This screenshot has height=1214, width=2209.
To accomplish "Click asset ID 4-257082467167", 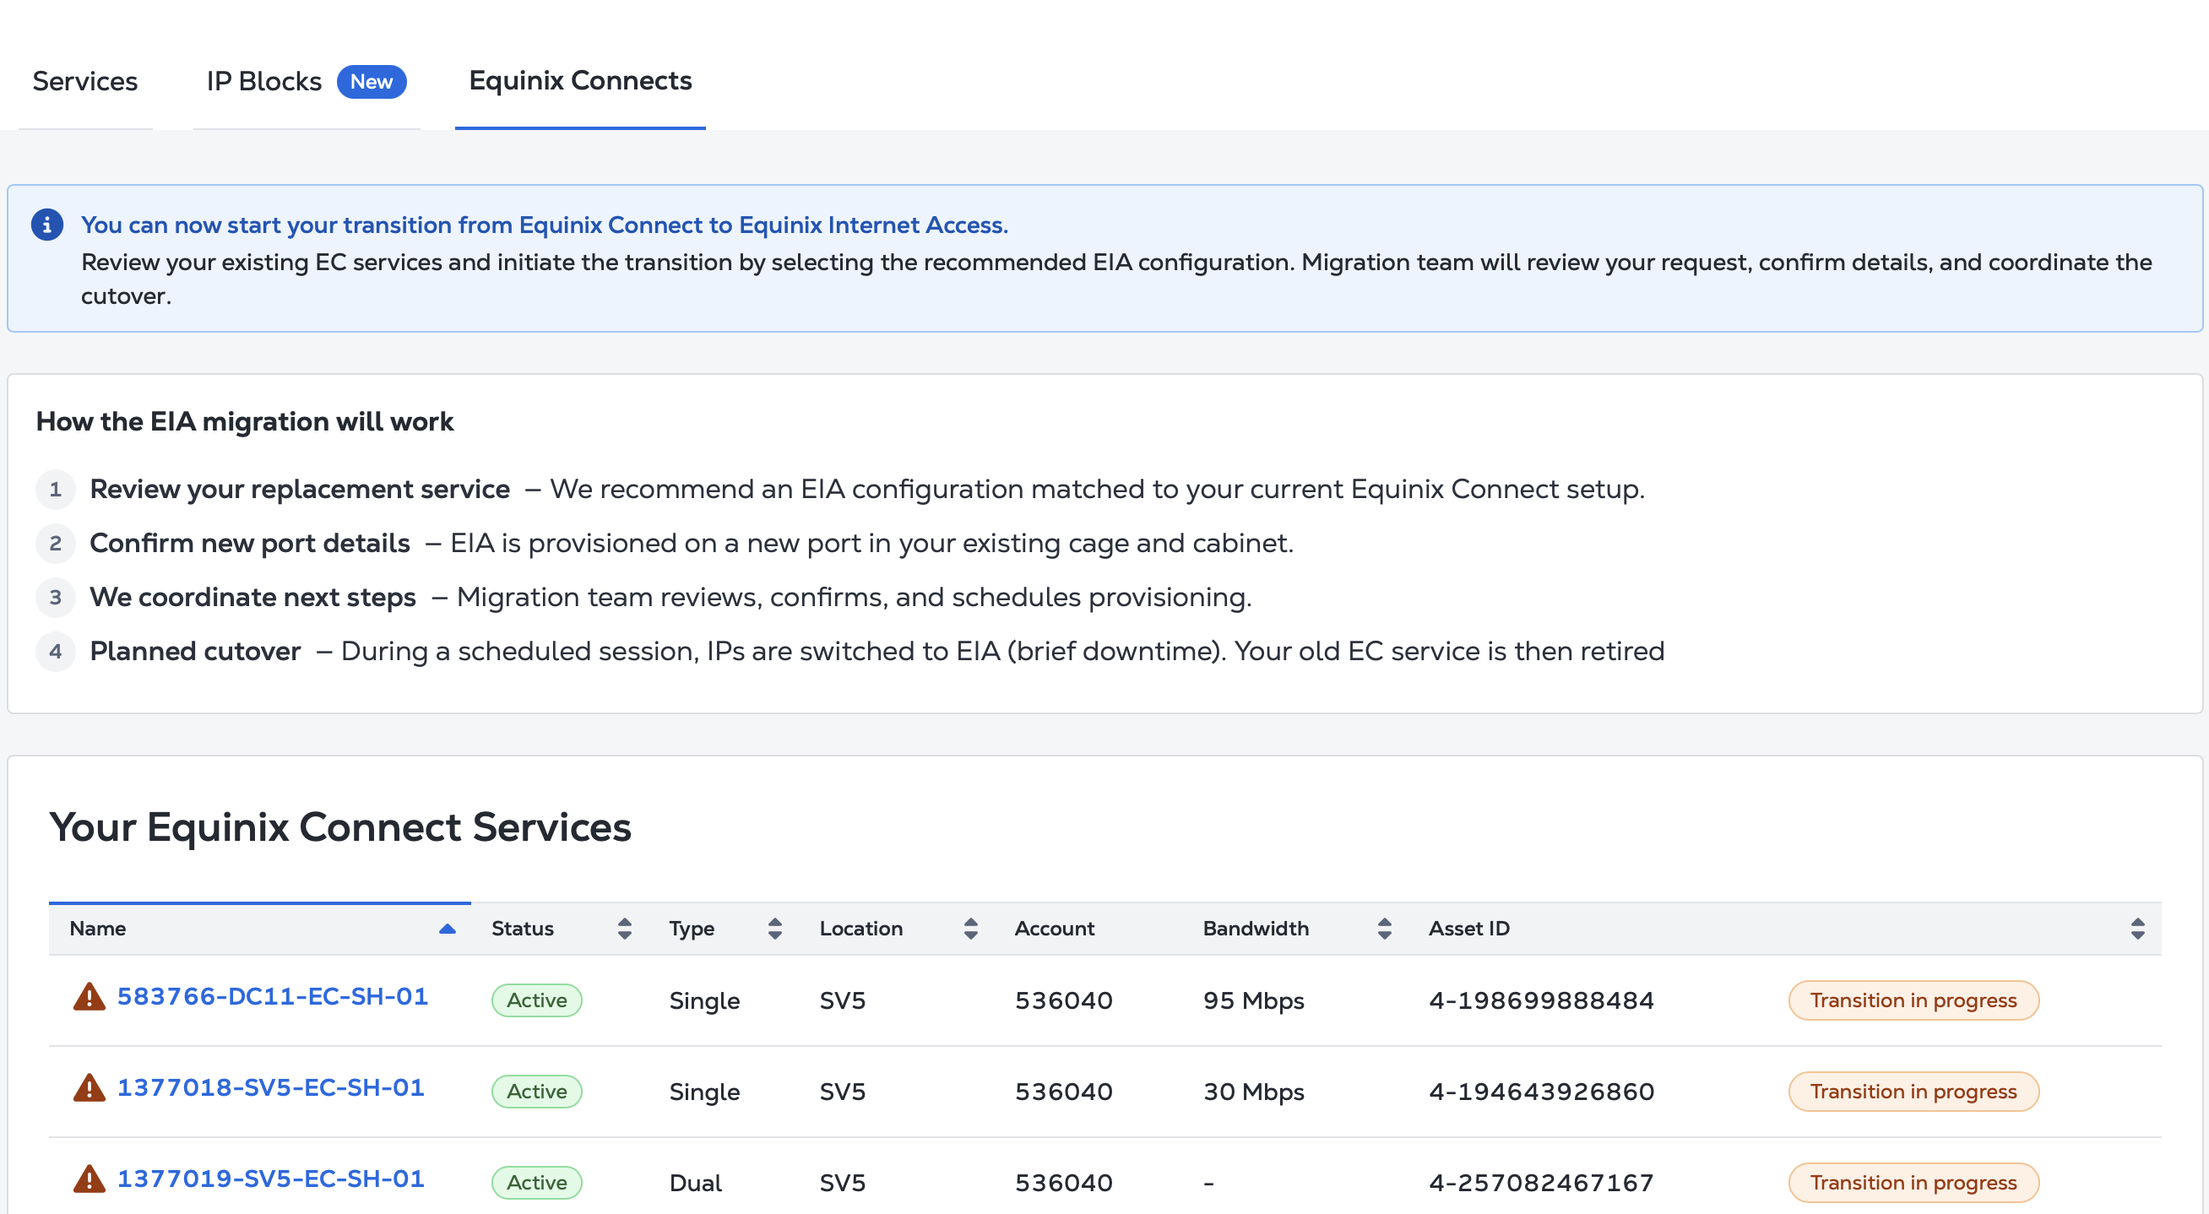I will click(1541, 1182).
